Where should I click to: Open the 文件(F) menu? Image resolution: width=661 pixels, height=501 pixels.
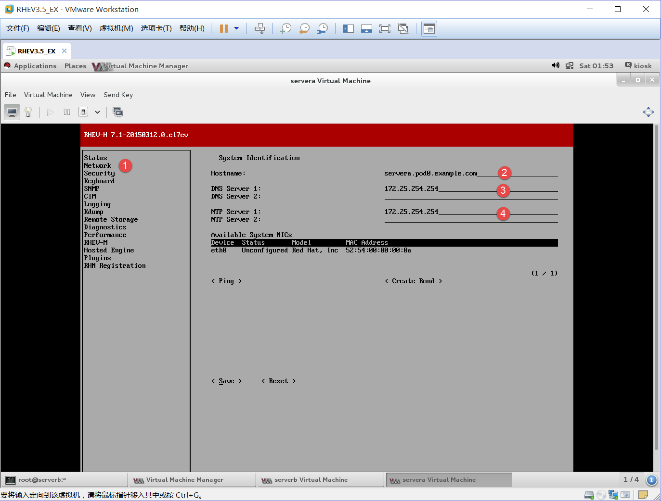coord(18,28)
